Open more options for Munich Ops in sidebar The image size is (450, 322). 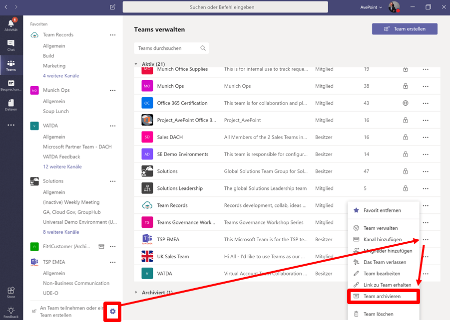(x=113, y=90)
